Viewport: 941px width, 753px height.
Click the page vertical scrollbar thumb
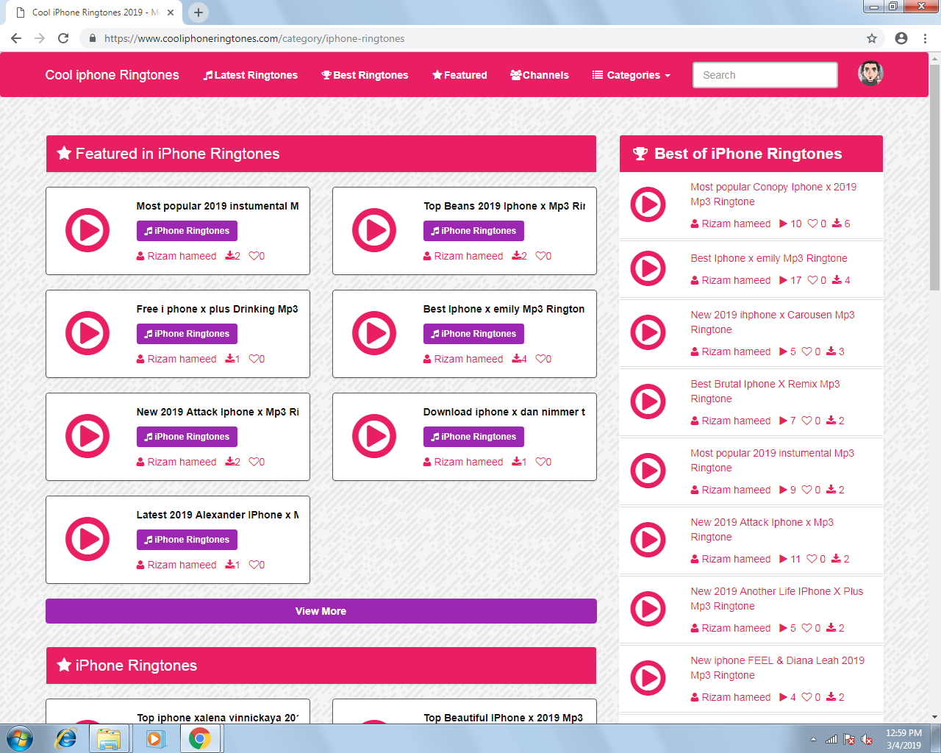(934, 176)
